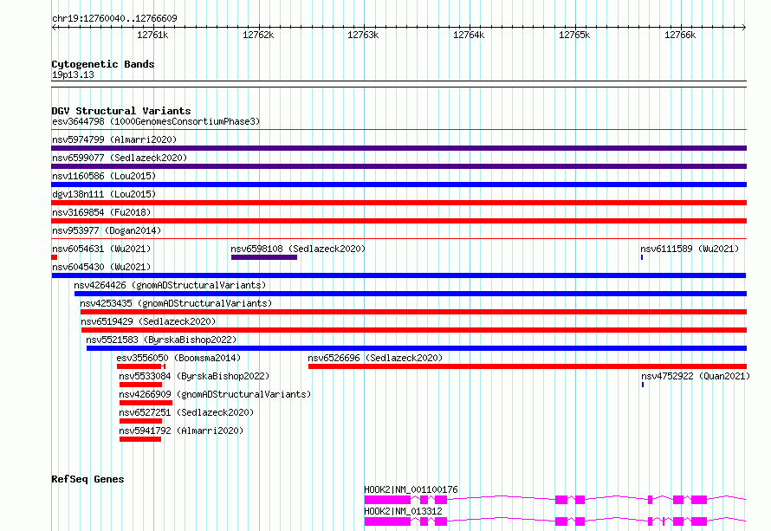Select the nsv5974799 Almarri2020 purple bar
Image resolution: width=771 pixels, height=531 pixels.
398,148
